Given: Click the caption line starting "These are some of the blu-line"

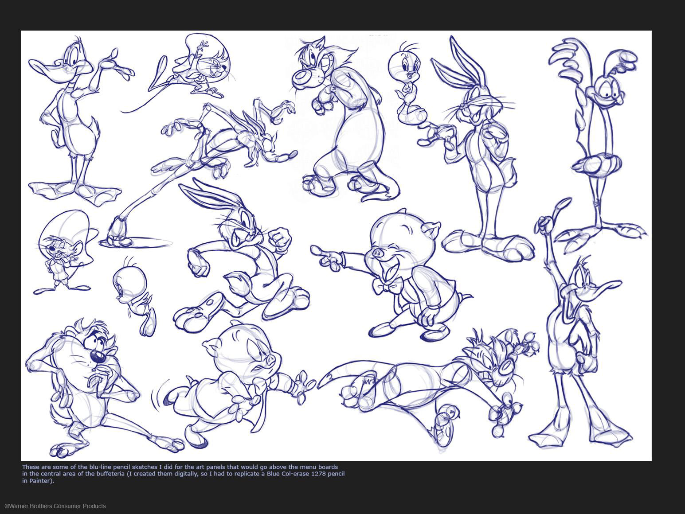Looking at the screenshot, I should (180, 467).
